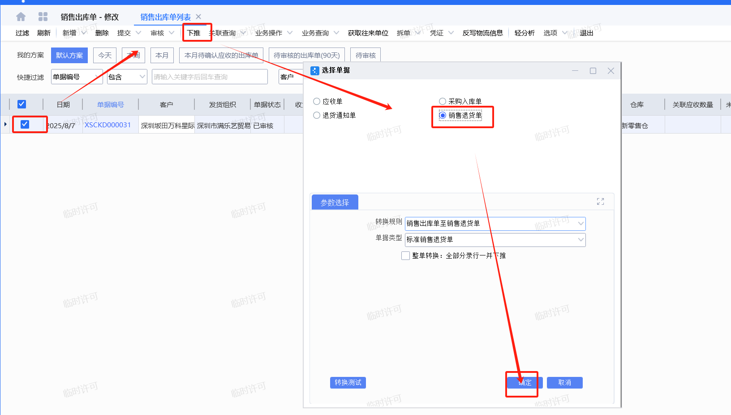The image size is (731, 415).
Task: Enable 整单转换 checkbox
Action: coord(406,255)
